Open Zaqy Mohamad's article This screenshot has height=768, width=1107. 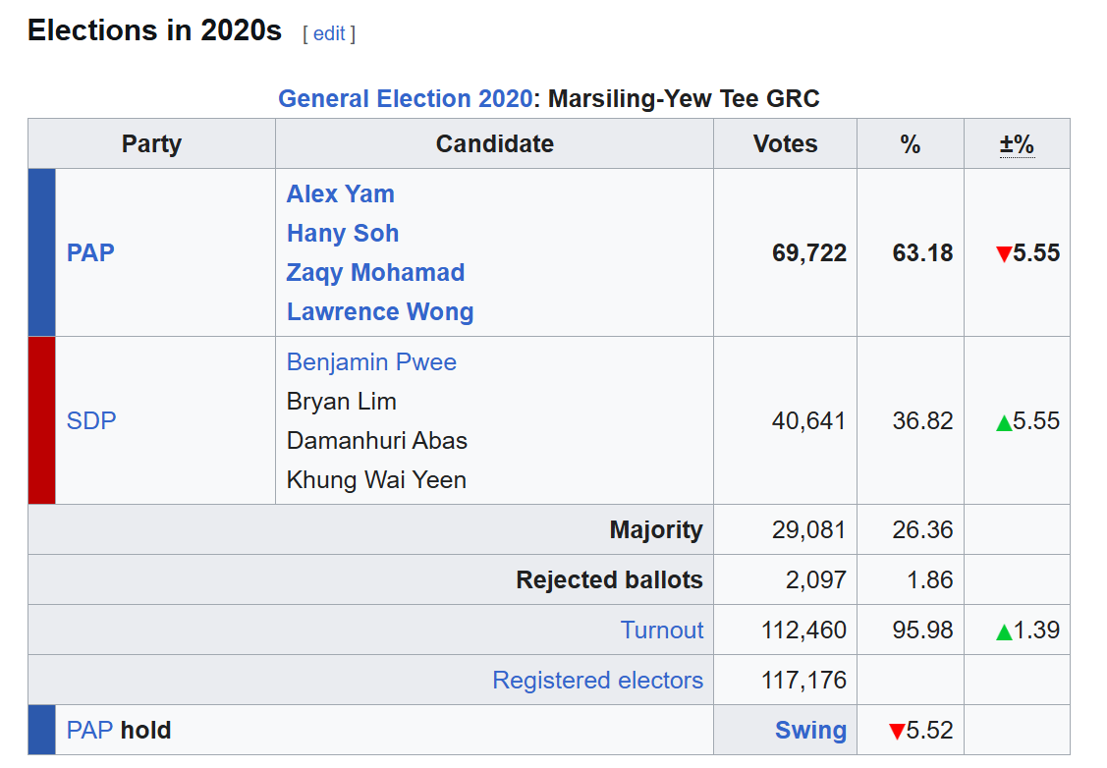click(x=375, y=273)
